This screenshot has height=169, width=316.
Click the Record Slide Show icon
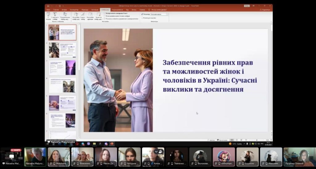[98, 14]
